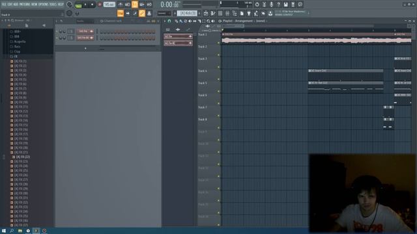
Task: Select the playlist Draw pencil tool
Action: (x=177, y=21)
